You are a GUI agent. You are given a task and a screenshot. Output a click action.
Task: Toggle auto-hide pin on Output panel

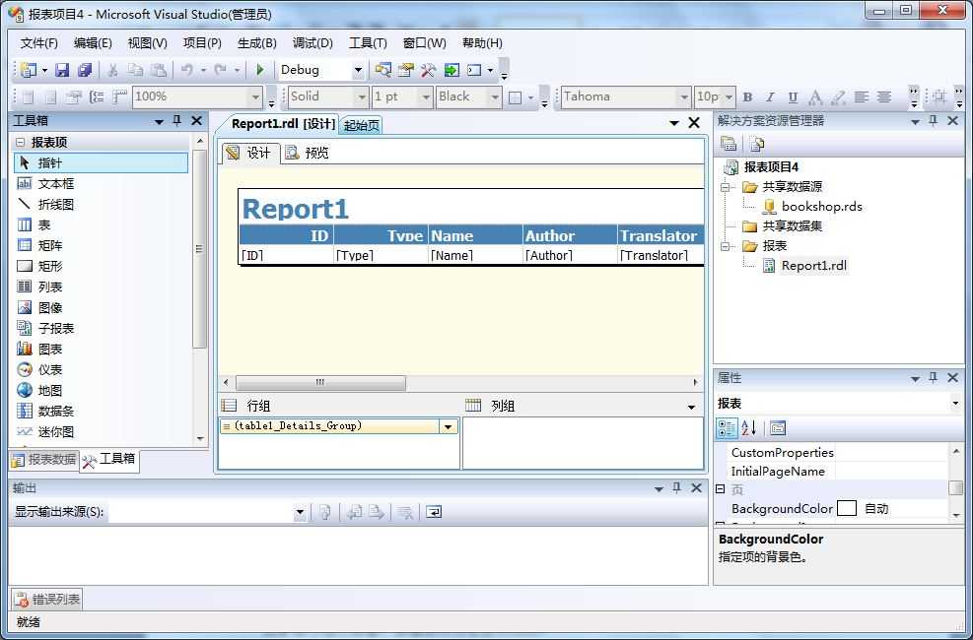coord(677,488)
